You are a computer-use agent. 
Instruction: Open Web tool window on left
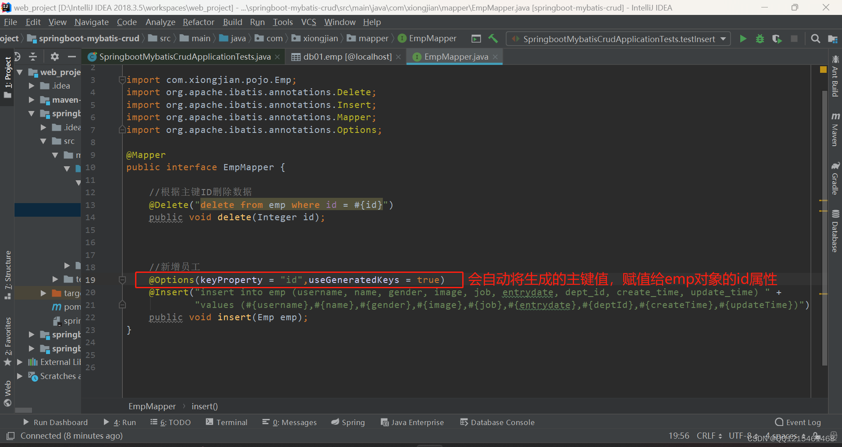point(7,393)
